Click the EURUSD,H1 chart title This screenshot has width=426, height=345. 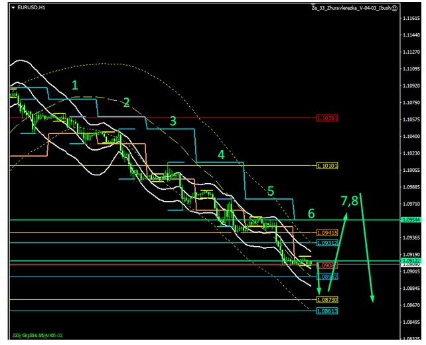click(32, 7)
